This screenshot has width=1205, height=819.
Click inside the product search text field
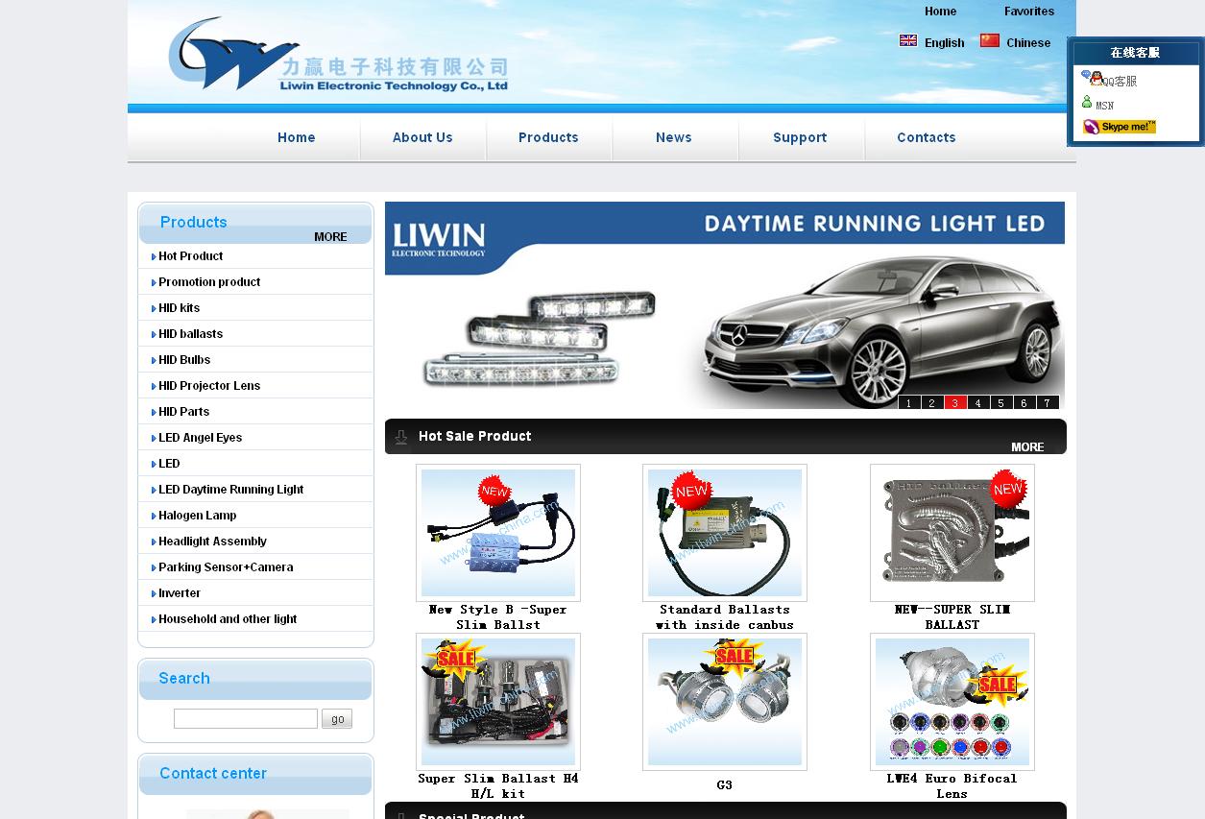point(245,719)
